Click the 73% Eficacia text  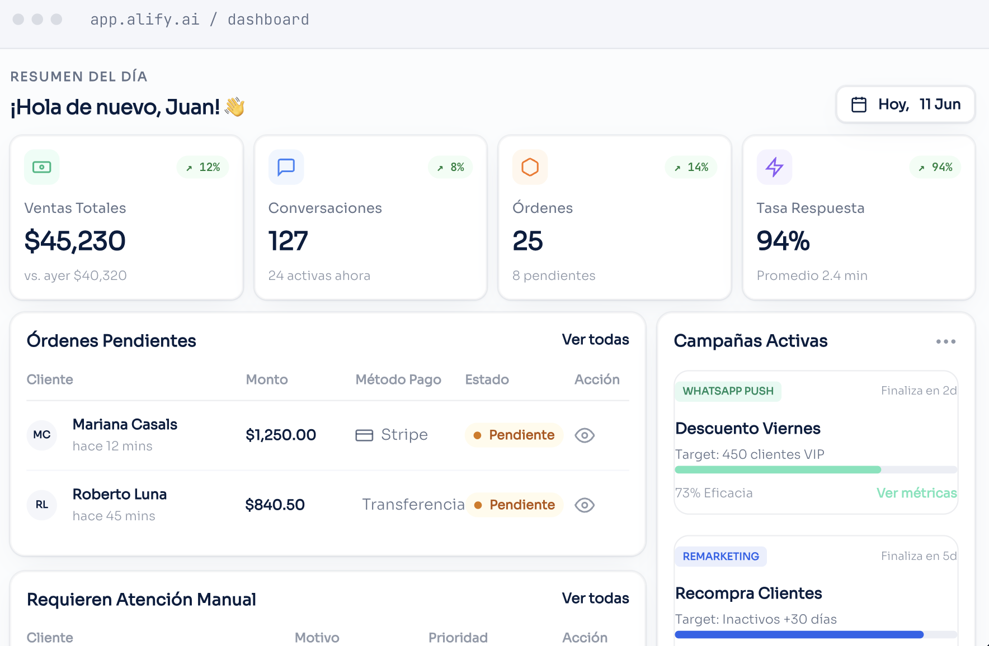click(x=714, y=493)
